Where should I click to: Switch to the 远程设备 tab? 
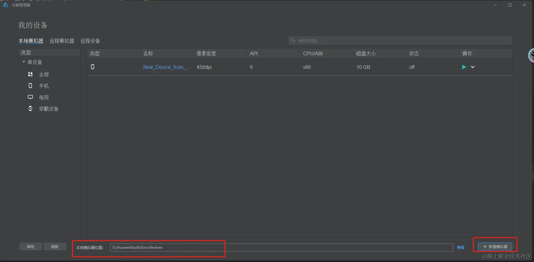[90, 41]
